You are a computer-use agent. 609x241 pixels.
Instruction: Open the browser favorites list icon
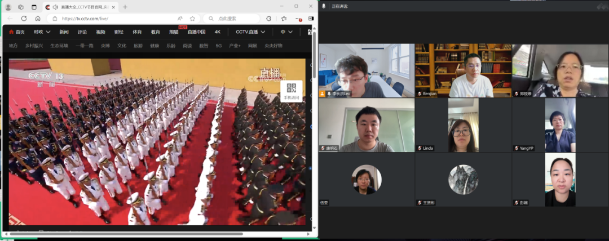(283, 19)
